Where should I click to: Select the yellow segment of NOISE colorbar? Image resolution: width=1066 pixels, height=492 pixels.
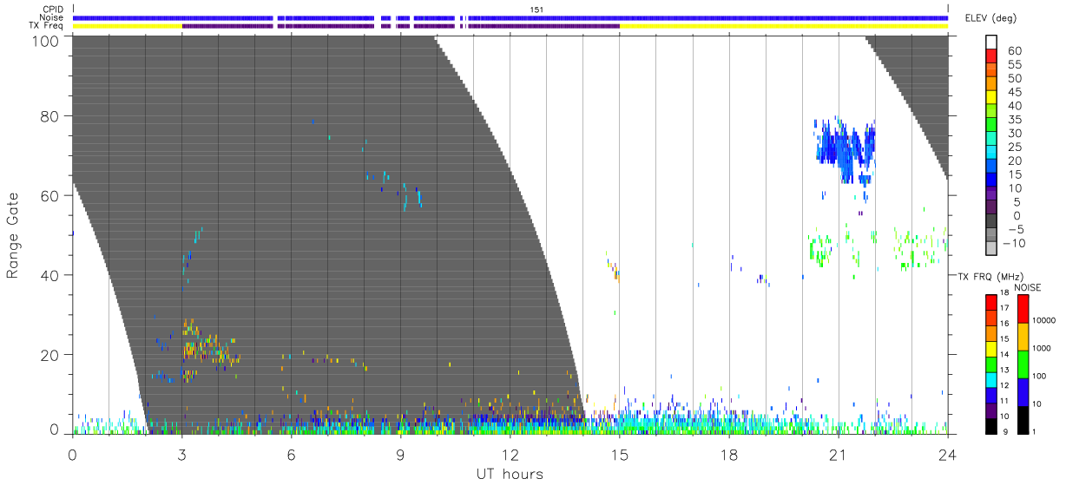(1022, 336)
